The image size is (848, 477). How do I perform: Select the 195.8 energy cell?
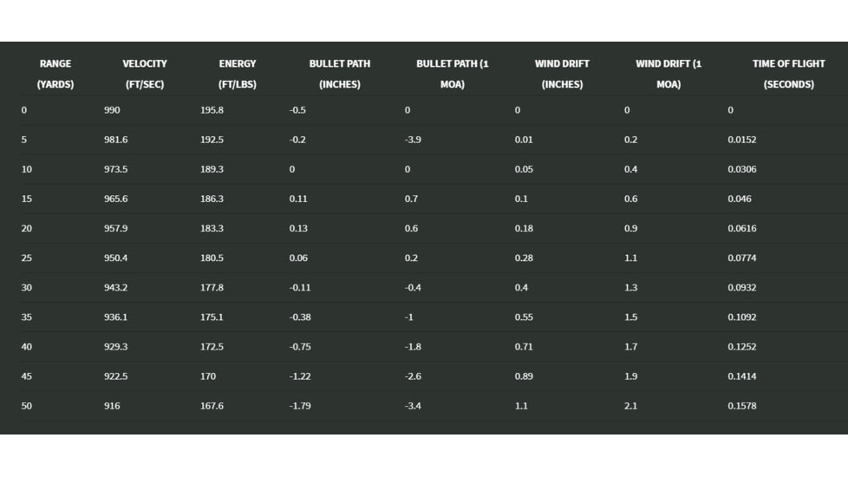click(212, 110)
